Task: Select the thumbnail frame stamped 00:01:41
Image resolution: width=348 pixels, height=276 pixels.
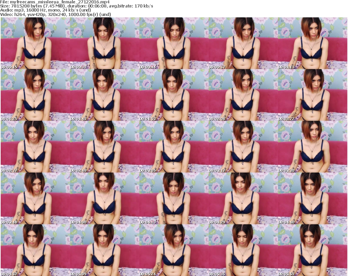Action: click(105, 95)
